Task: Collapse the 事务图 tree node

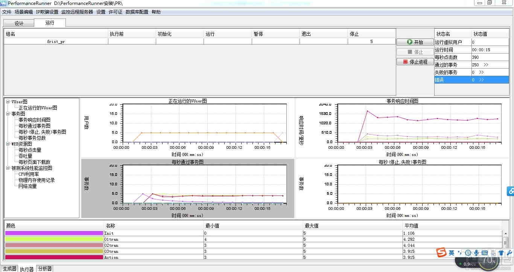Action: (x=8, y=114)
